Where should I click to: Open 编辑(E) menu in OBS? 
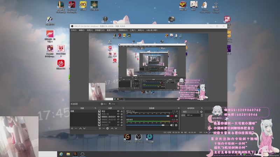tap(82, 30)
